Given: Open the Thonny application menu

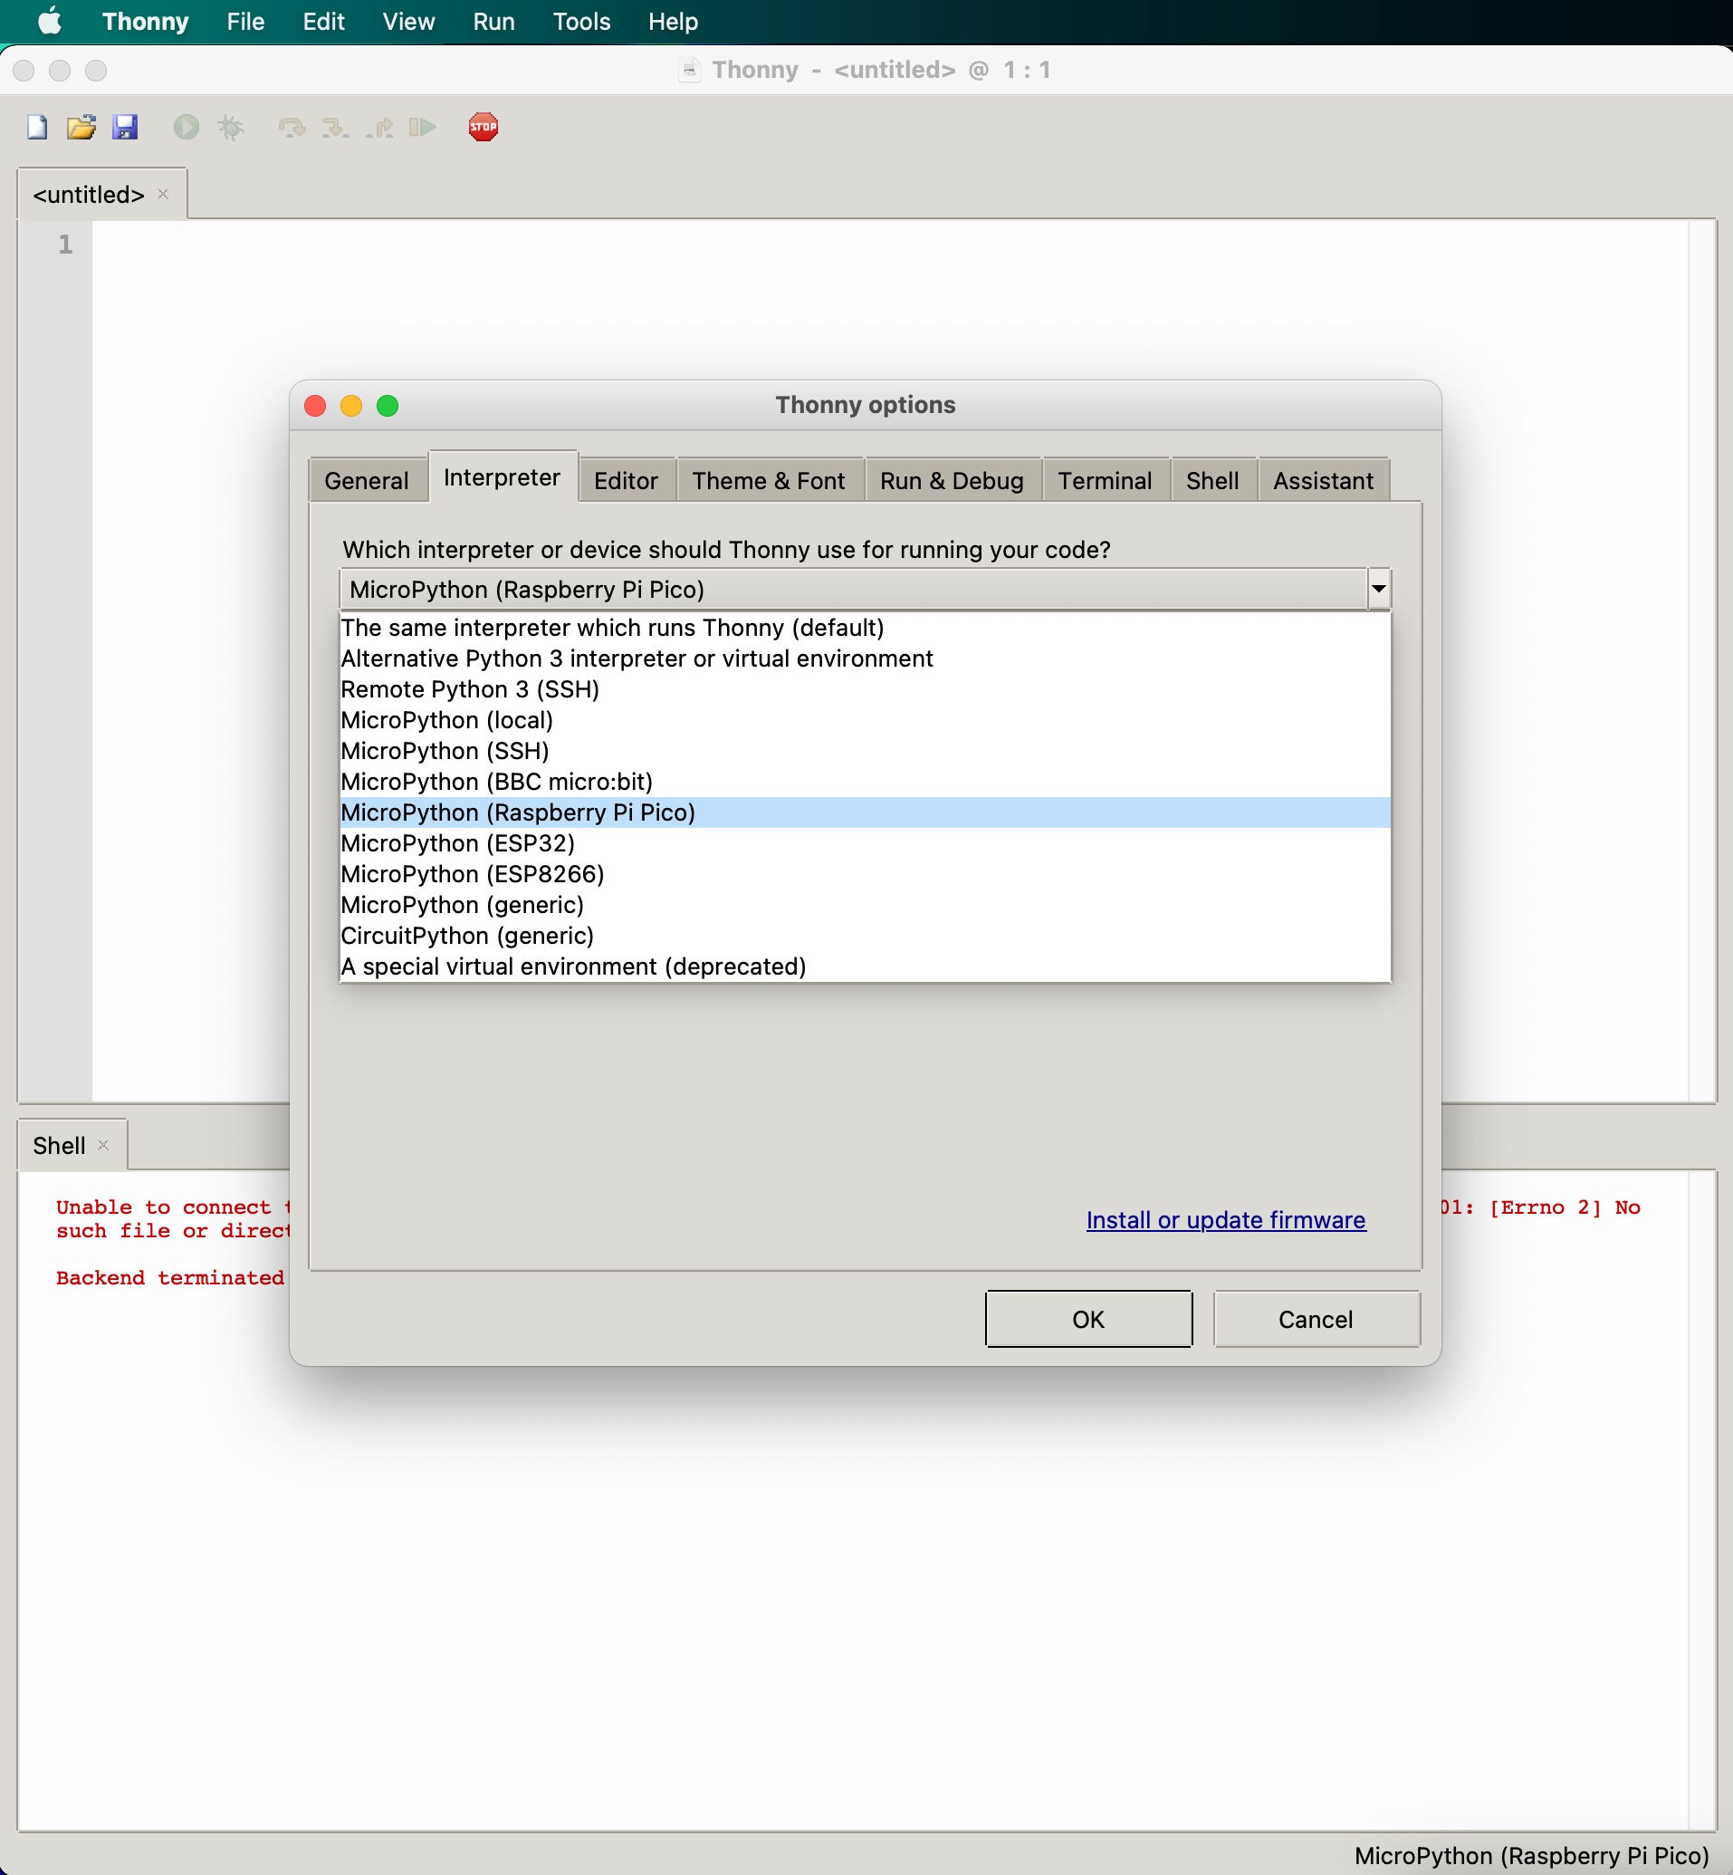Looking at the screenshot, I should (146, 21).
